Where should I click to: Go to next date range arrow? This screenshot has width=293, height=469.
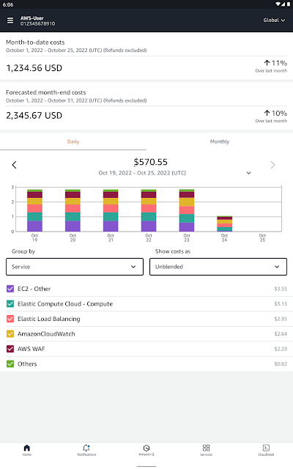[272, 165]
